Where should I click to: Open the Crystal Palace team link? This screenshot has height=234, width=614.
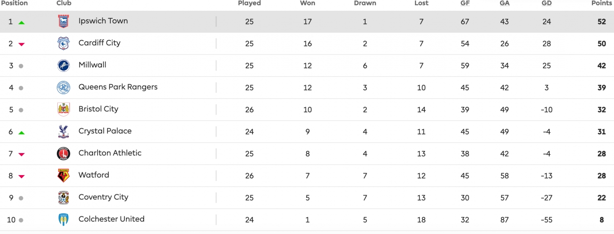coord(105,131)
